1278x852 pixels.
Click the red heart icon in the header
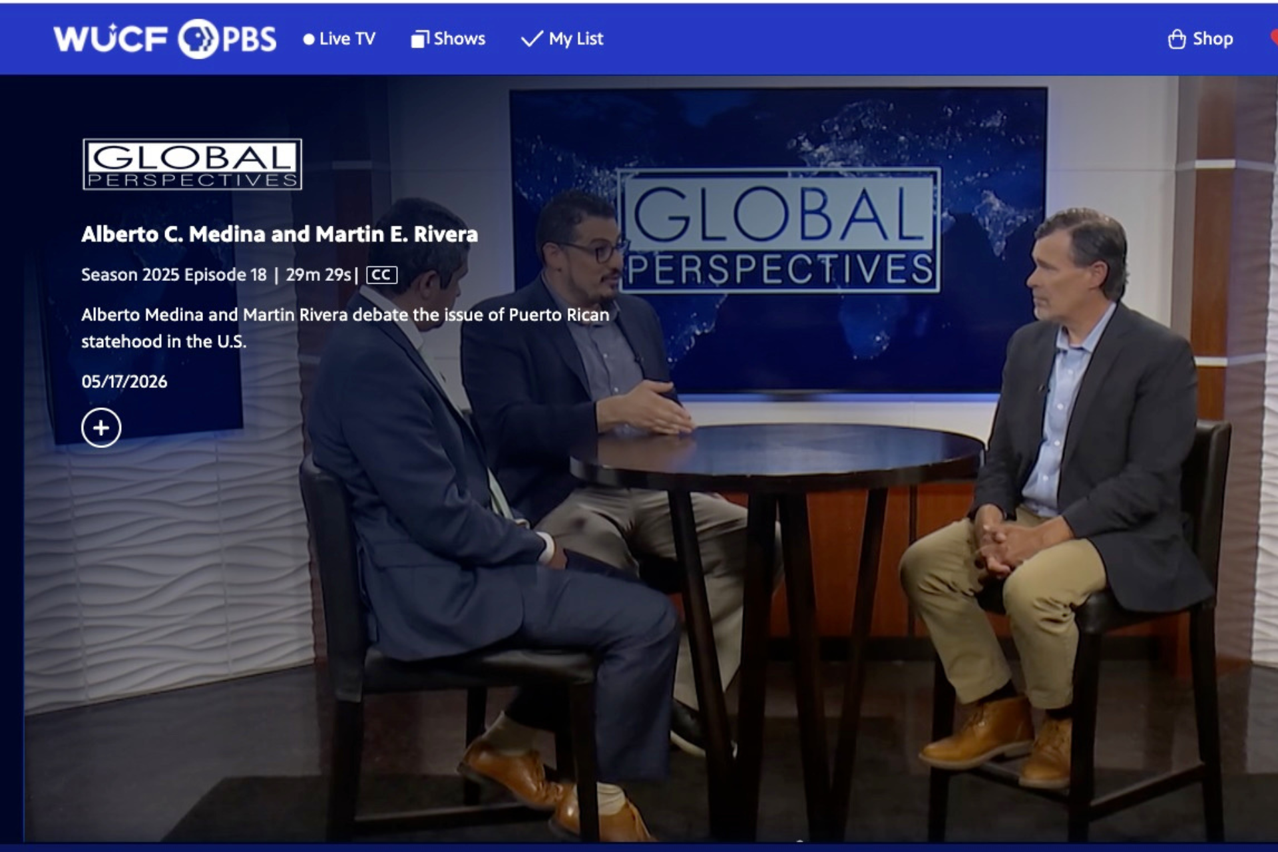[1273, 39]
